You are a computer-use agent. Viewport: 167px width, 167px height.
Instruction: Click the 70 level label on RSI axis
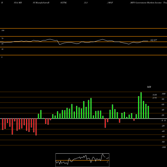click(x=2, y=38)
